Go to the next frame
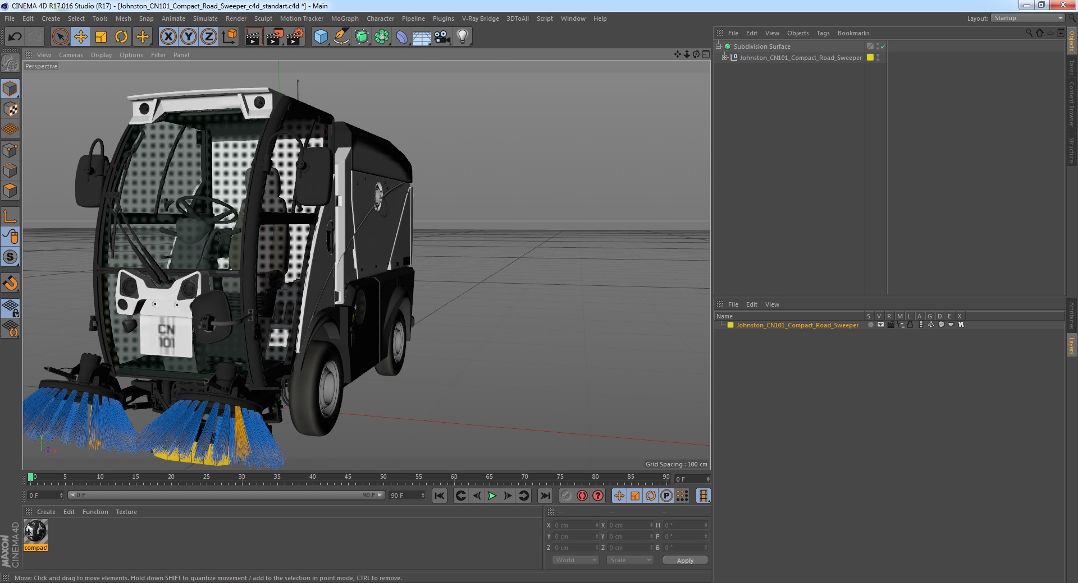The width and height of the screenshot is (1078, 583). pos(508,496)
